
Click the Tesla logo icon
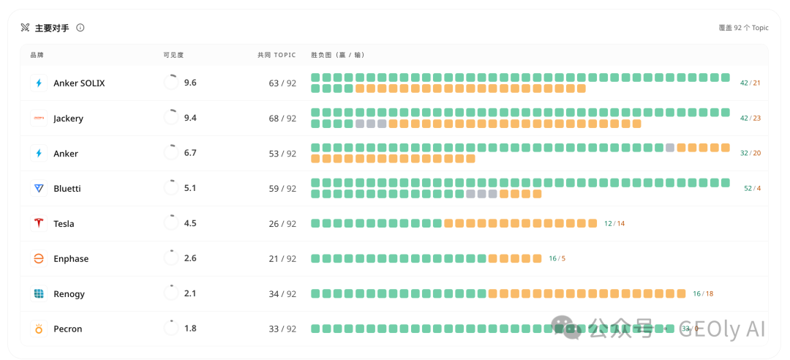[x=39, y=223]
